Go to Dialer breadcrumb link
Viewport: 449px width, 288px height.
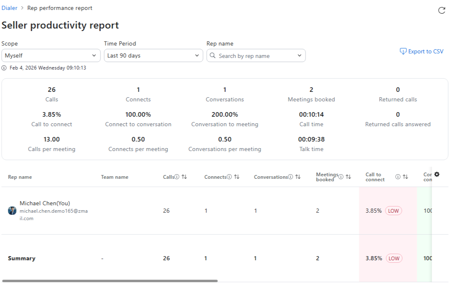[x=9, y=8]
